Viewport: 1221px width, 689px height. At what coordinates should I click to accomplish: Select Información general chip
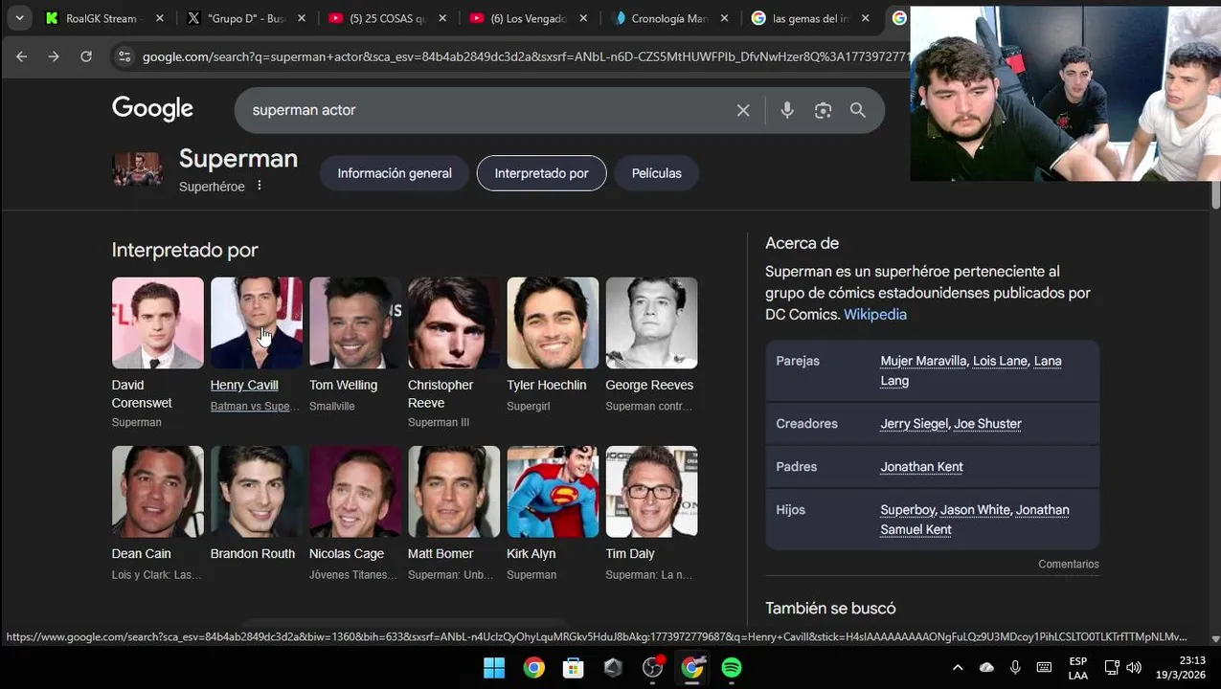(x=395, y=173)
